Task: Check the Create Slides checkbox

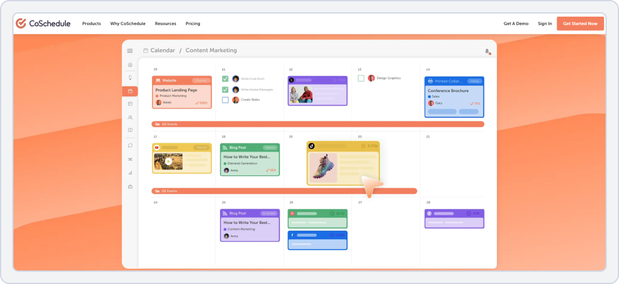Action: [226, 100]
